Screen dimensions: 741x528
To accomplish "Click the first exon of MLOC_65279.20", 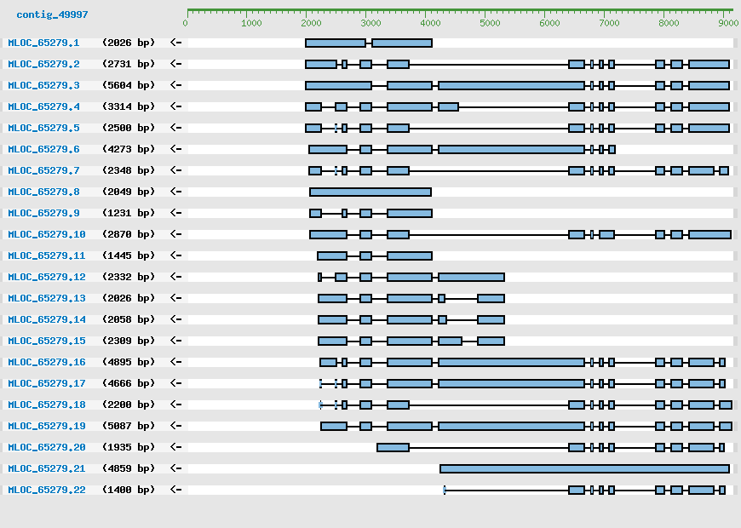I will pyautogui.click(x=393, y=447).
